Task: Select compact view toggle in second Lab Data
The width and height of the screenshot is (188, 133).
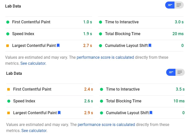Action: pyautogui.click(x=171, y=72)
